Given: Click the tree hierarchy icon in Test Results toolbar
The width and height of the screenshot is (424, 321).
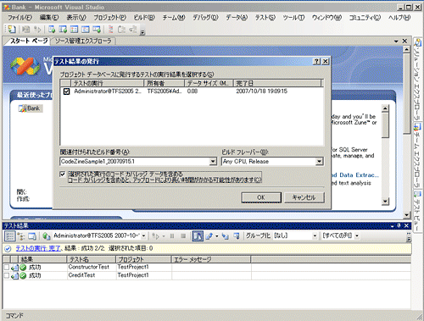Looking at the screenshot, I should 21,236.
